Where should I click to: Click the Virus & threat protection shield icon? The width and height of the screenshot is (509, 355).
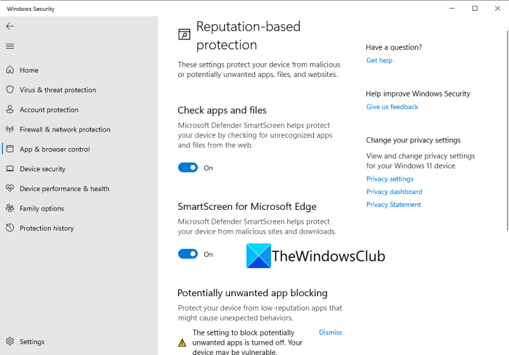pyautogui.click(x=10, y=90)
